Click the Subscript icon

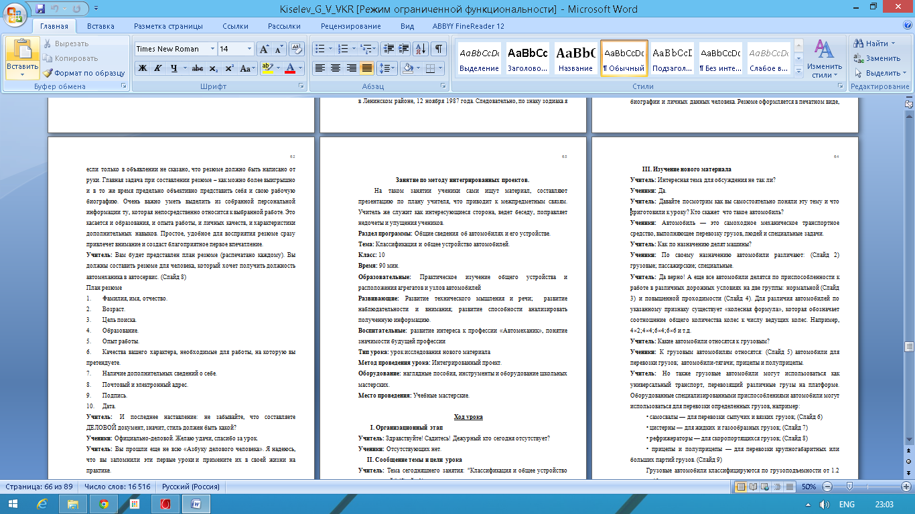click(x=214, y=68)
